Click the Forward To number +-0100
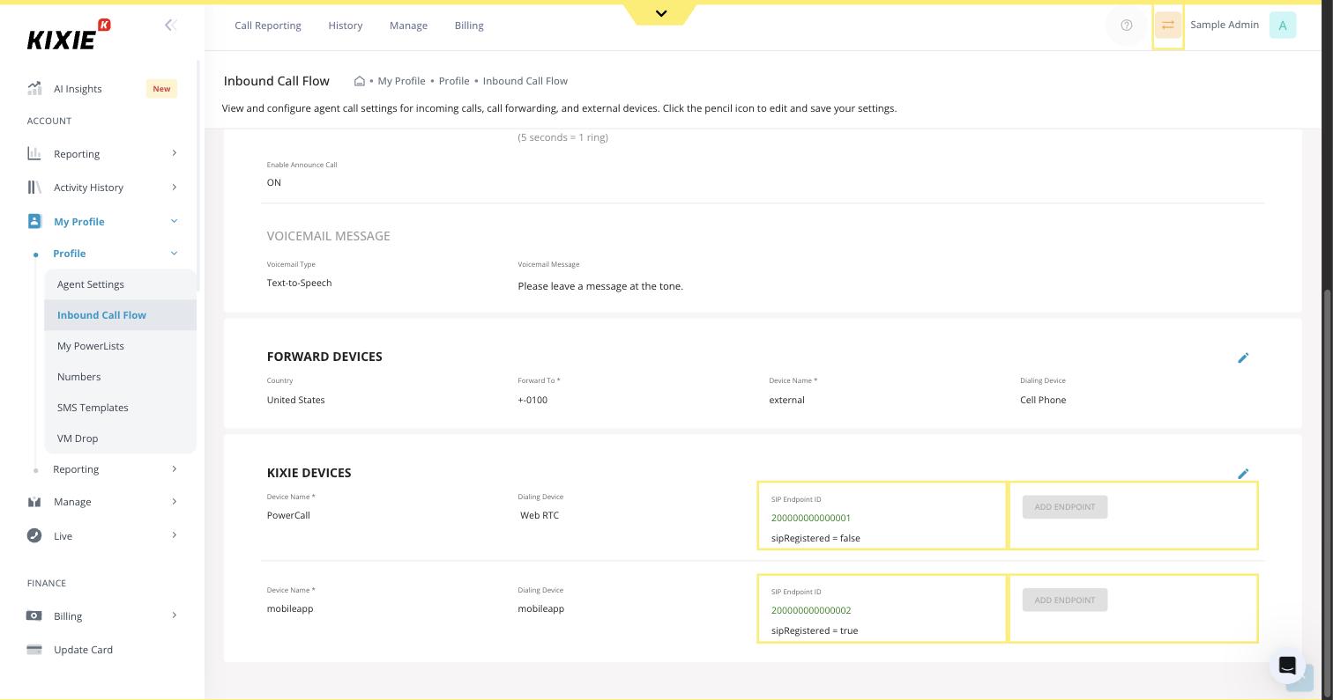The width and height of the screenshot is (1333, 700). click(x=532, y=400)
